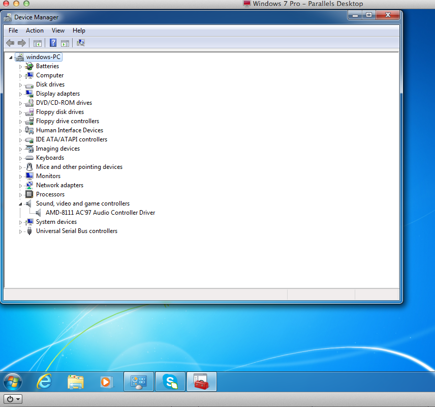Open the Windows Start orb

13,382
